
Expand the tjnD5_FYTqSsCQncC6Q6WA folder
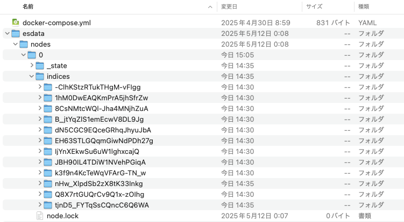[40, 205]
